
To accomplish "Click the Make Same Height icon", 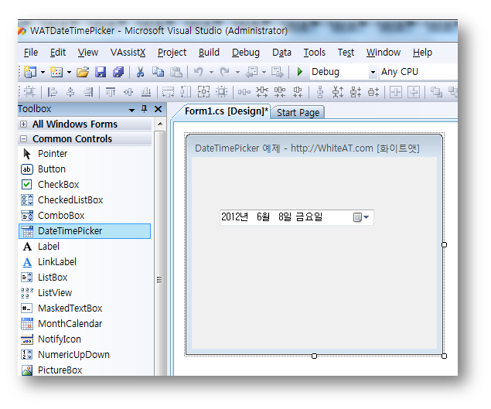I will 186,92.
